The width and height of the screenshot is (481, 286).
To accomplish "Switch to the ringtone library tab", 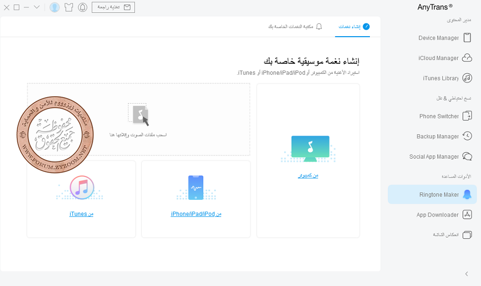I will point(295,27).
